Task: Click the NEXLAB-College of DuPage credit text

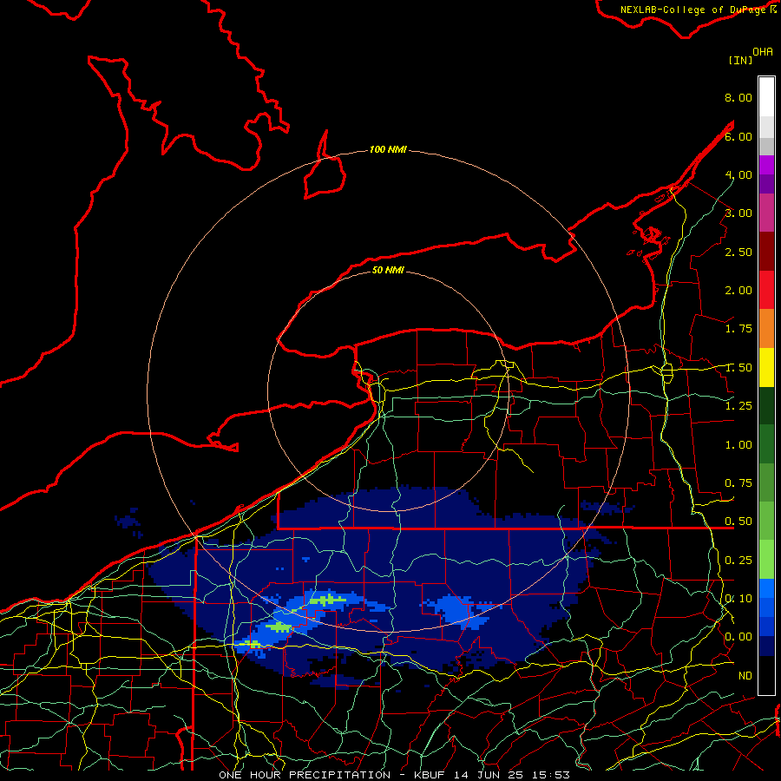Action: coord(693,10)
